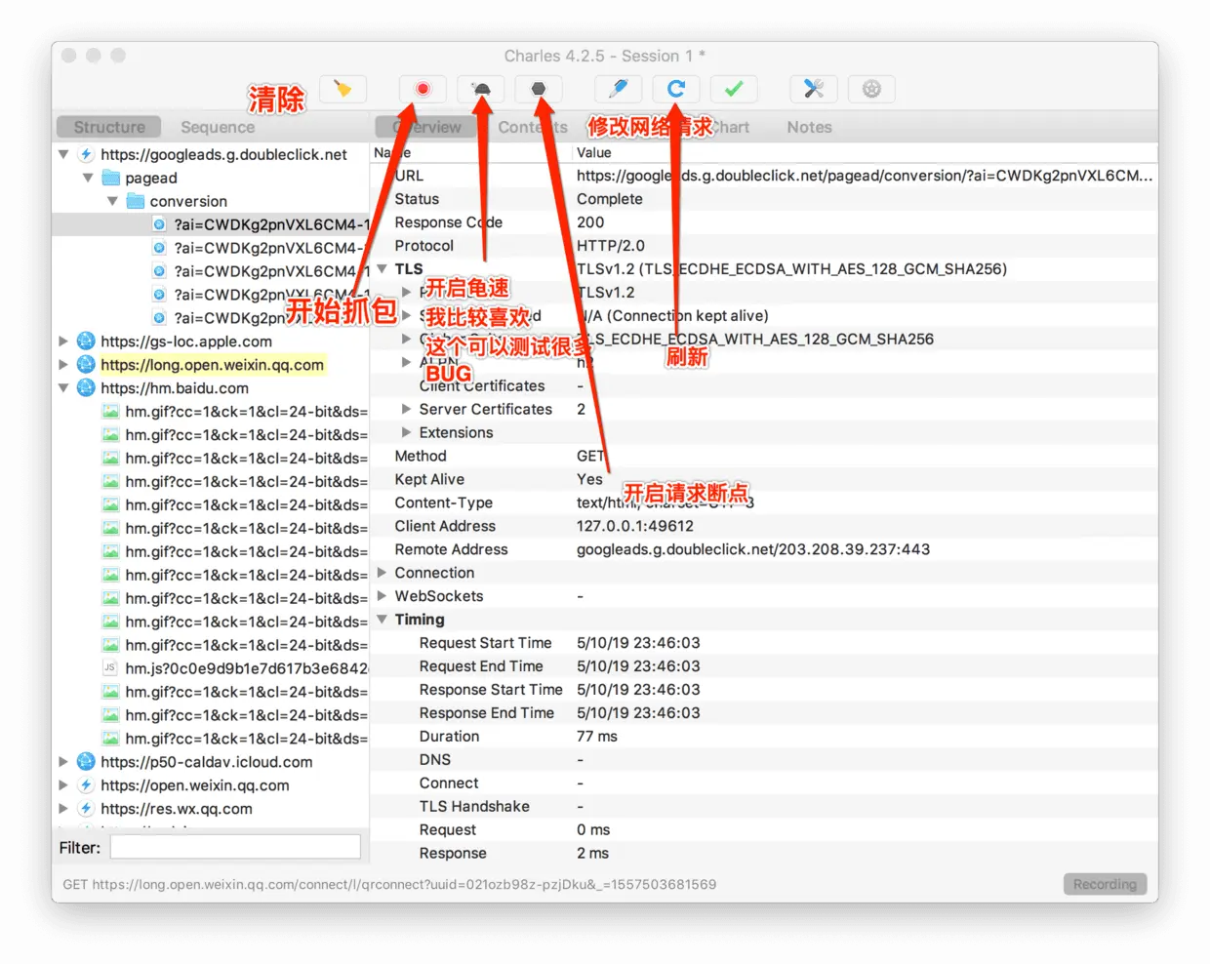Click lightning icon of res.wx.qq.com
Screen dimensions: 1210x964
[86, 809]
